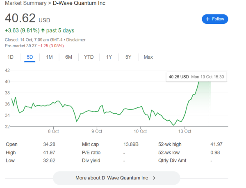Click the green up arrow next to 9.81%
Viewport: 246px width, 188px height.
tap(42, 31)
